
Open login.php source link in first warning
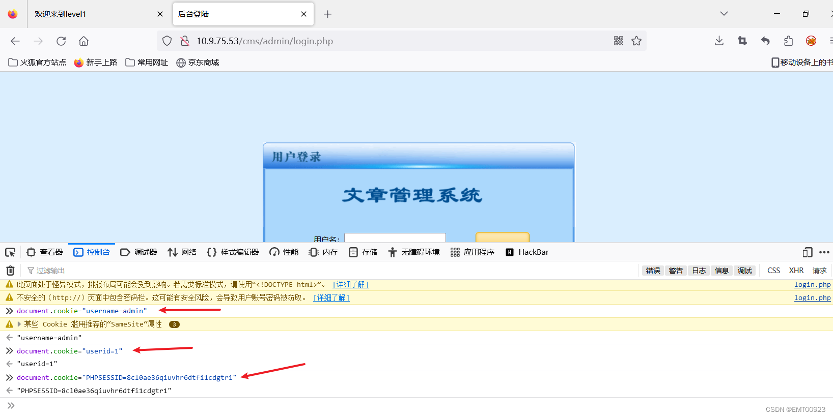(812, 285)
